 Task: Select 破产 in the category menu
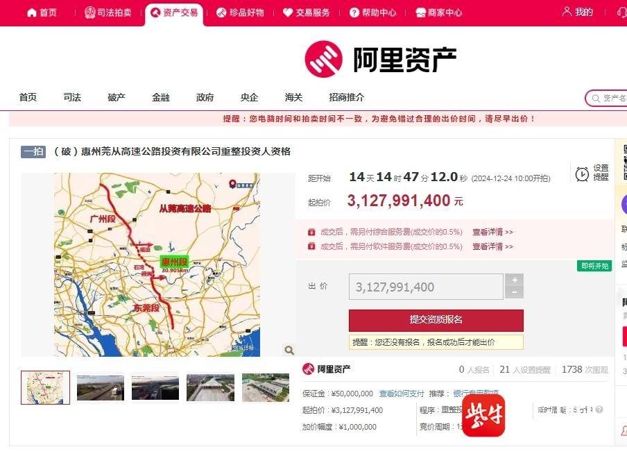tap(117, 97)
